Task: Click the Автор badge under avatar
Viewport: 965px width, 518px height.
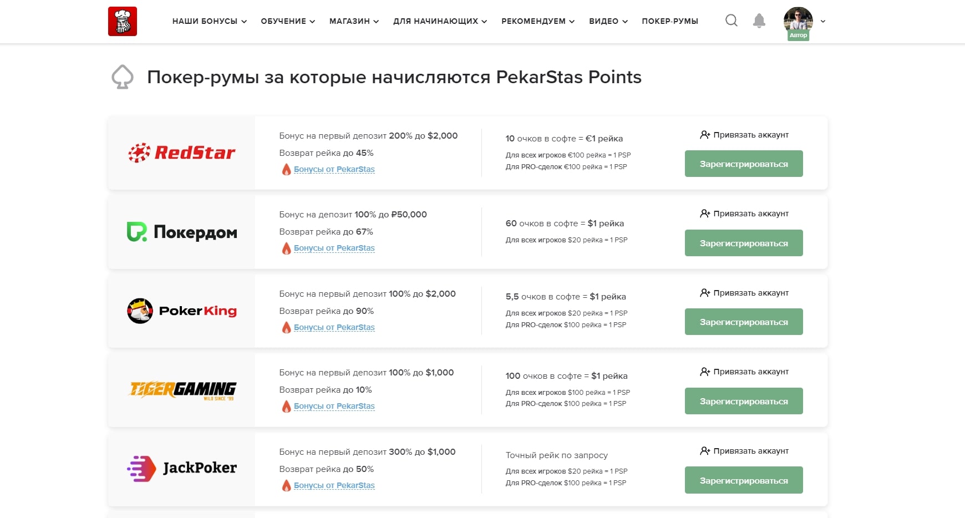Action: click(x=798, y=35)
